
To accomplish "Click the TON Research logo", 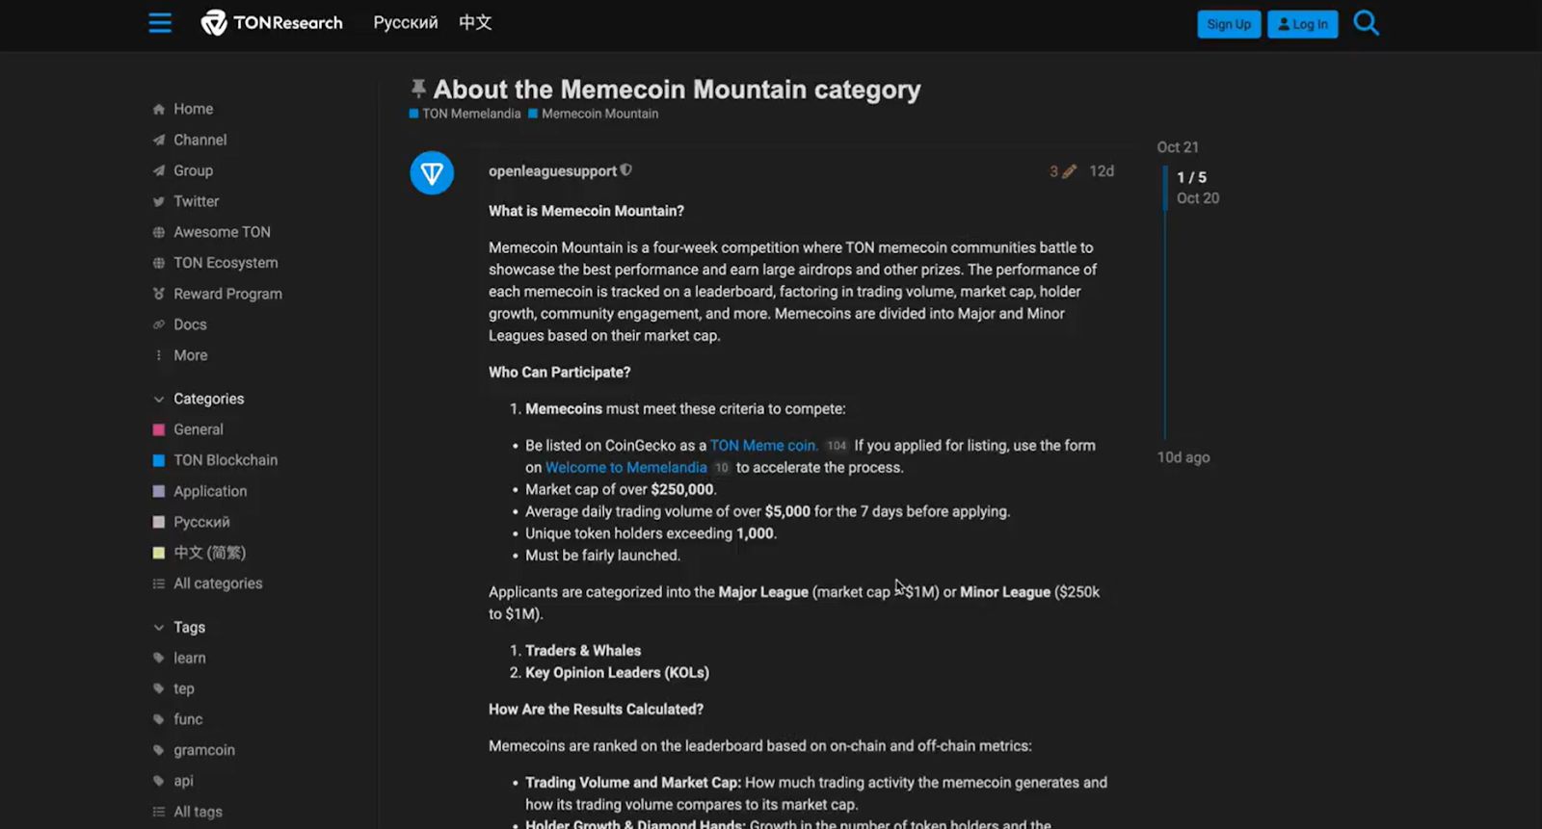I will tap(271, 22).
